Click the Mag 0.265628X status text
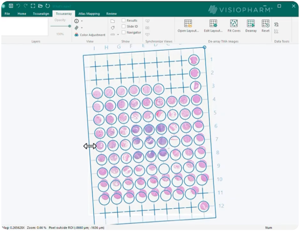This screenshot has width=301, height=232. click(x=13, y=228)
